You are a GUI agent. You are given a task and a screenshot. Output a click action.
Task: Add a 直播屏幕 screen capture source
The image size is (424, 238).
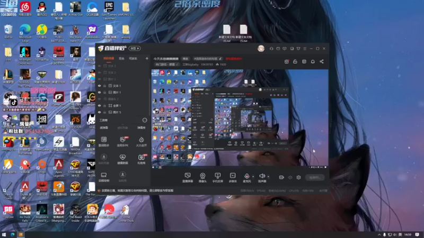pos(188,178)
